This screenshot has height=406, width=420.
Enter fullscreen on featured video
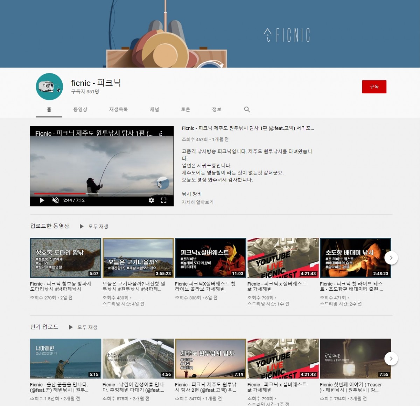pos(163,200)
